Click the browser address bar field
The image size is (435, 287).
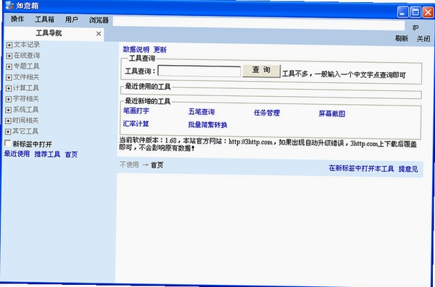(x=259, y=23)
